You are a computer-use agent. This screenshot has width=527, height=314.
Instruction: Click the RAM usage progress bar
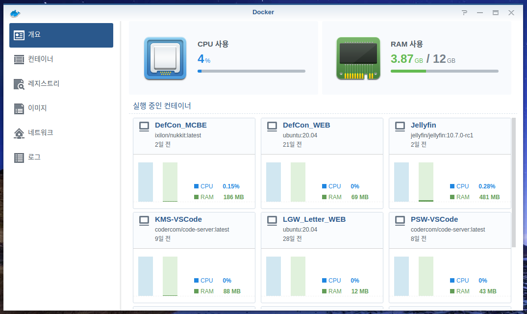coord(444,71)
